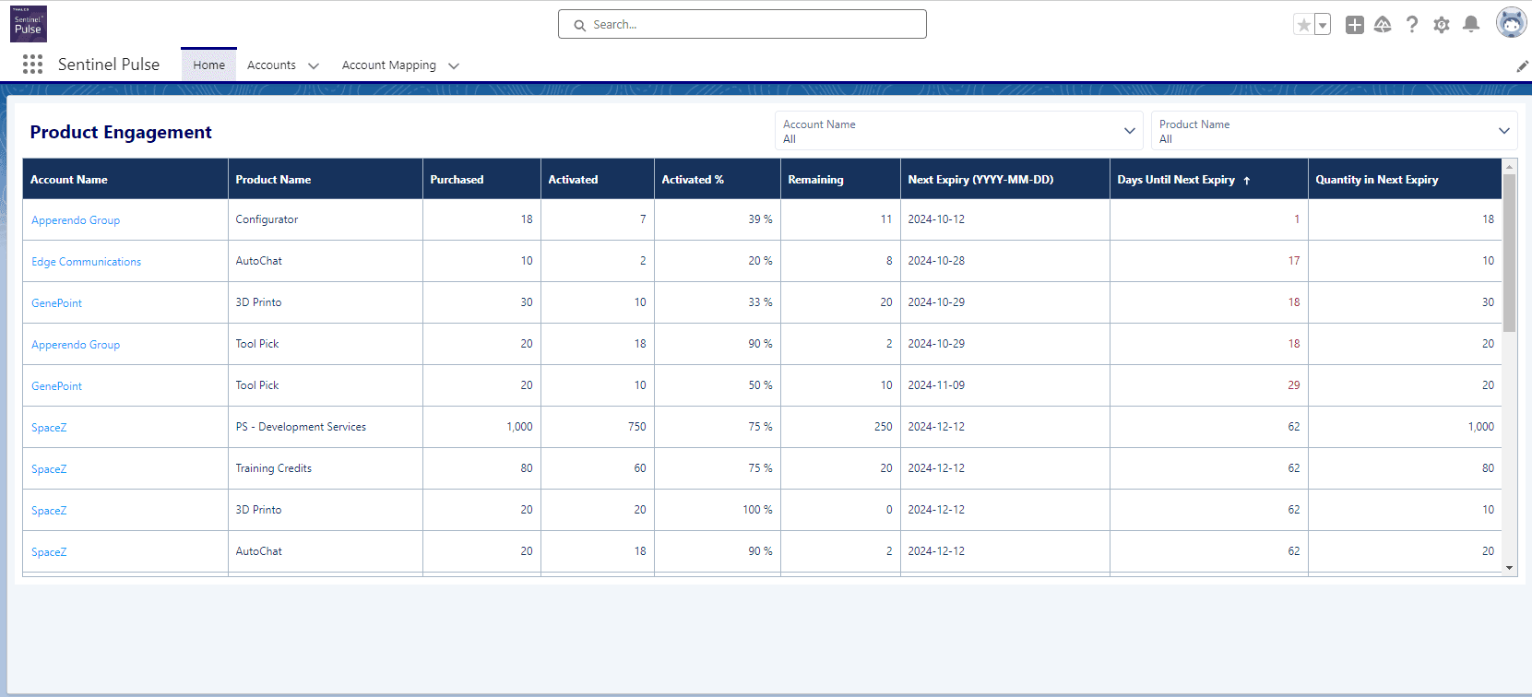This screenshot has height=697, width=1532.
Task: Open Apperendo Group link in Configurator row
Action: point(76,220)
